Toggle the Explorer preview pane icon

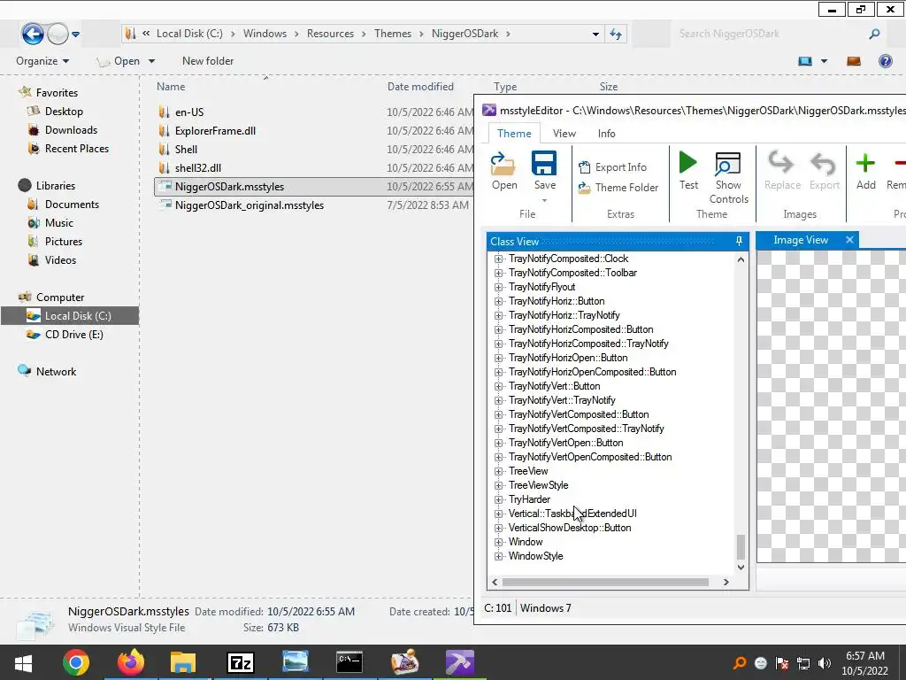pyautogui.click(x=854, y=61)
